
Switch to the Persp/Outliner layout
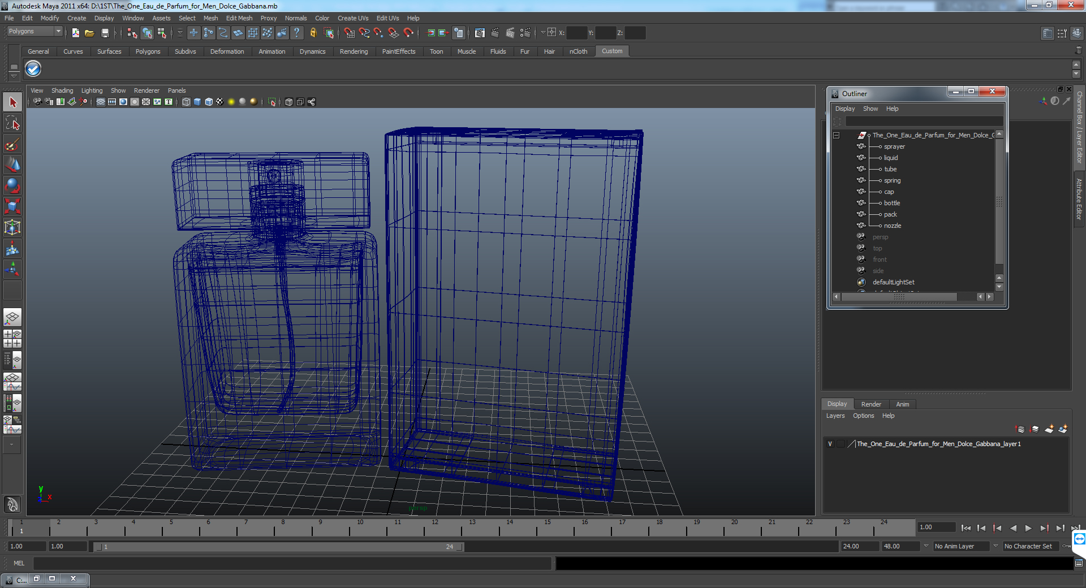click(12, 360)
